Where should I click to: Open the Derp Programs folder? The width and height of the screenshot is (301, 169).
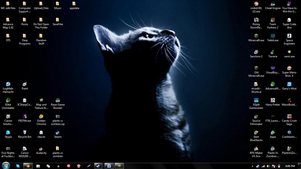click(x=24, y=39)
